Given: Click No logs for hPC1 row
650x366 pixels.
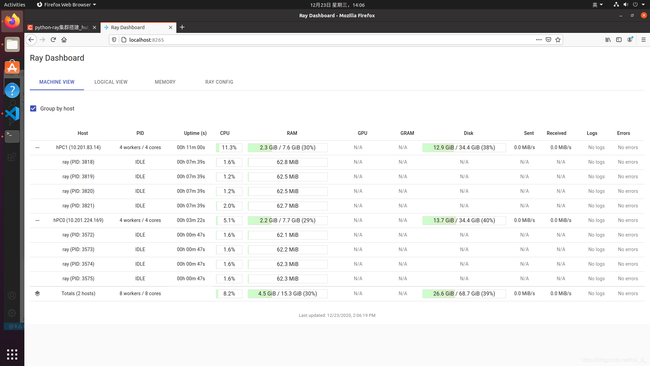Looking at the screenshot, I should [x=596, y=147].
